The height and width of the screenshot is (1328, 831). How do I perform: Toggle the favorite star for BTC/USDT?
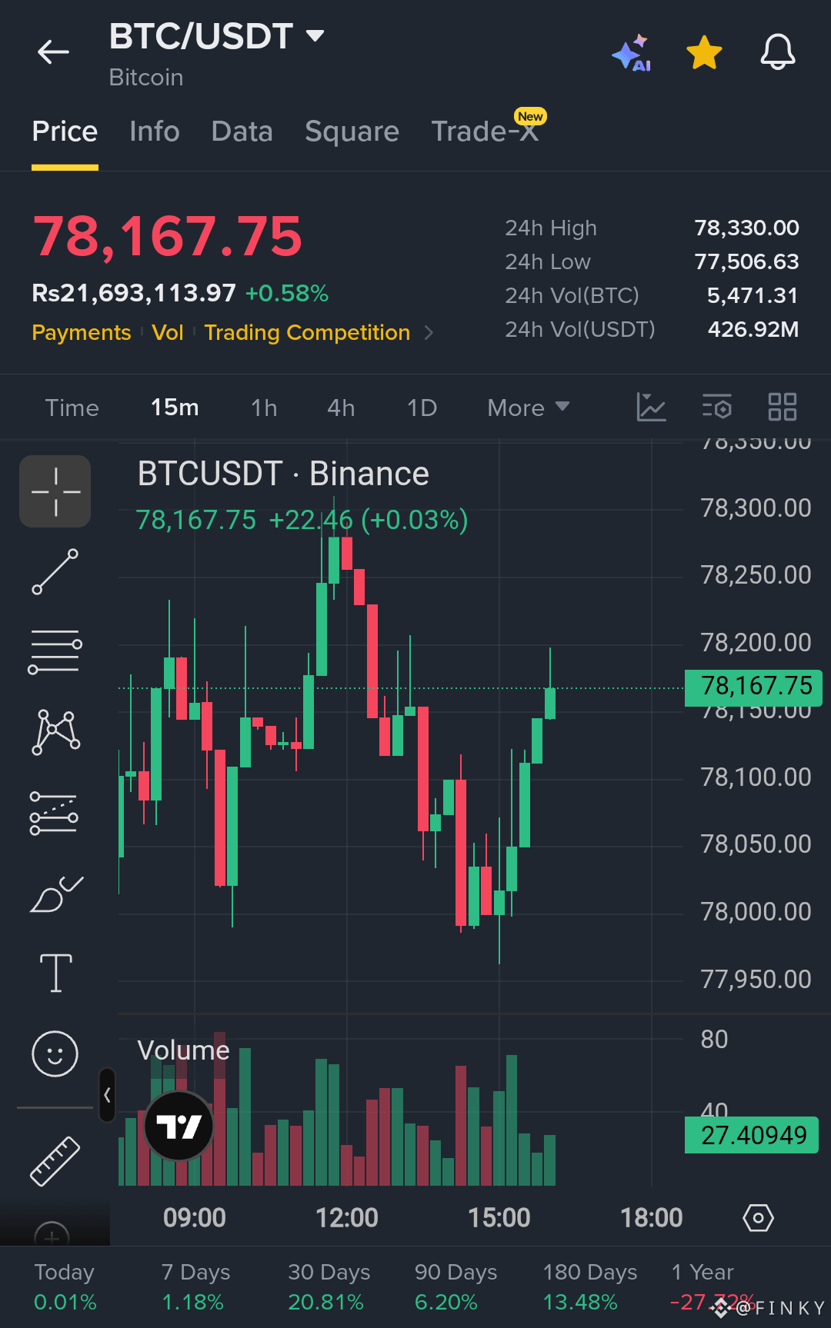tap(704, 53)
